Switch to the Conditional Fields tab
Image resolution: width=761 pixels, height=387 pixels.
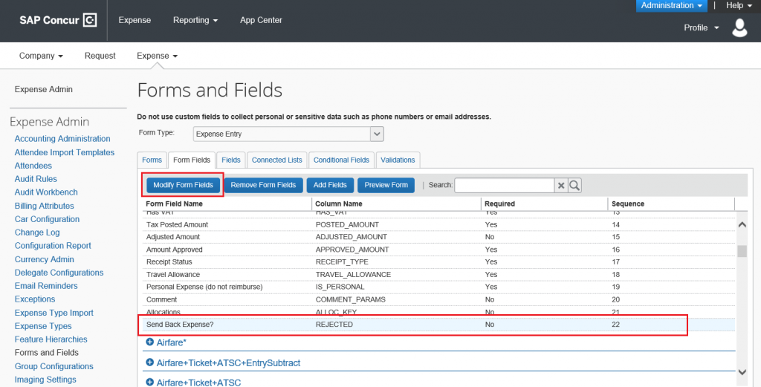[x=341, y=160]
